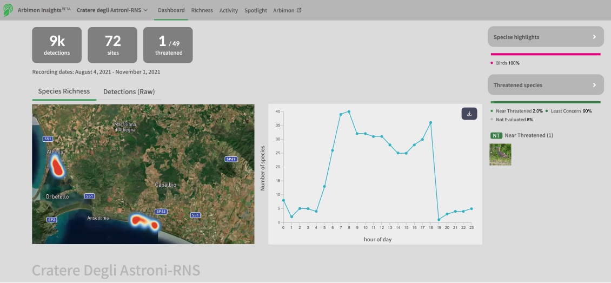Image resolution: width=611 pixels, height=283 pixels.
Task: Click the Orbetello label on the map
Action: pyautogui.click(x=57, y=196)
